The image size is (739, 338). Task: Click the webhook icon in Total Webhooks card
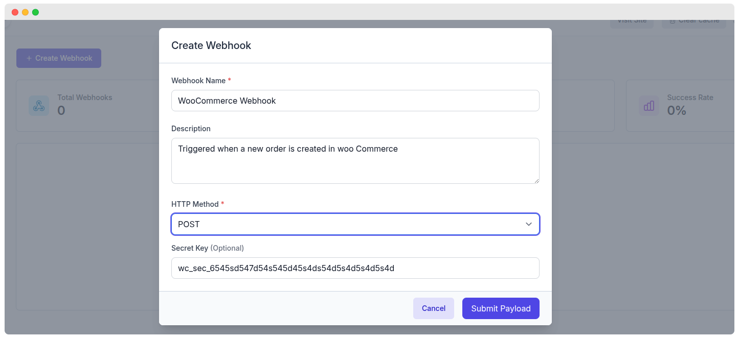[x=39, y=106]
